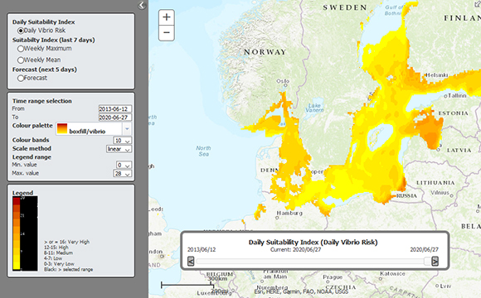Viewport: 481px width, 298px height.
Task: Zoom in on the map
Action: point(167,17)
